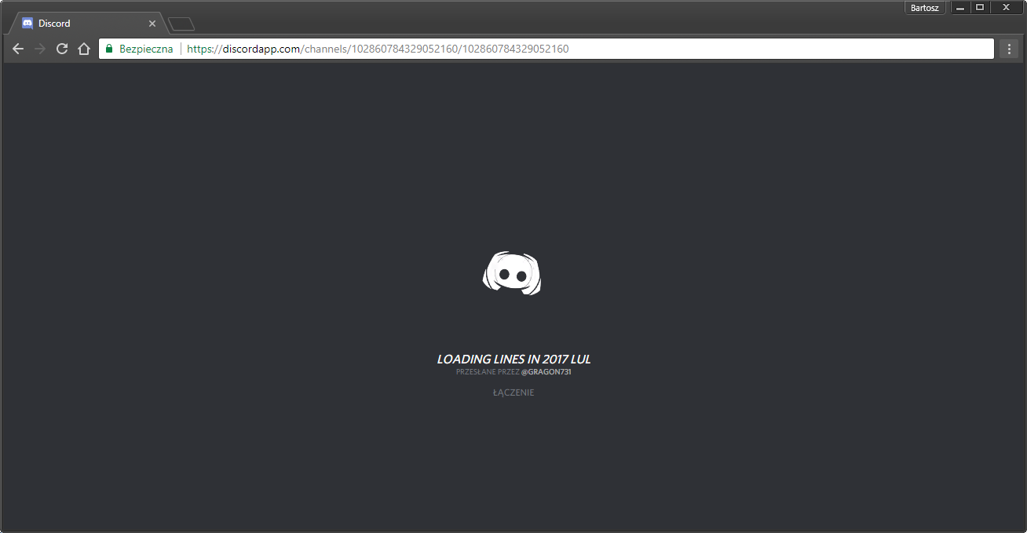This screenshot has width=1027, height=533.
Task: Reload the Discord page
Action: point(62,49)
